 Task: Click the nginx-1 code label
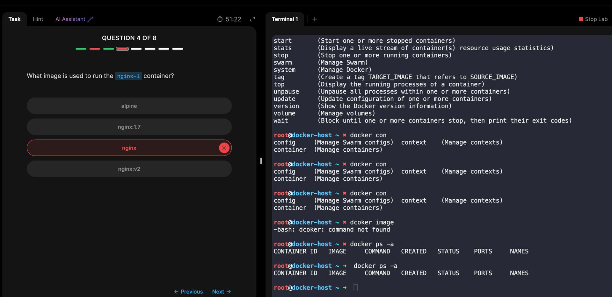point(128,76)
